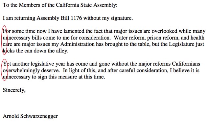Click the word 'lamented' in first paragraph
207x122 pixels.
[74, 31]
